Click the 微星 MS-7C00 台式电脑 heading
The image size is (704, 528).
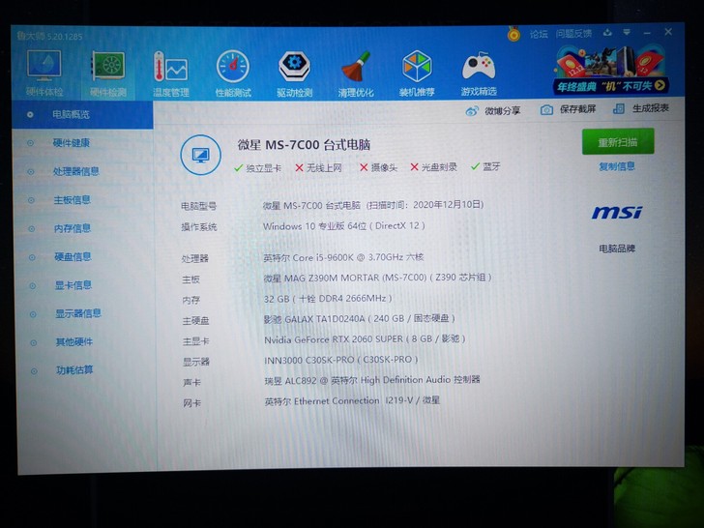304,145
